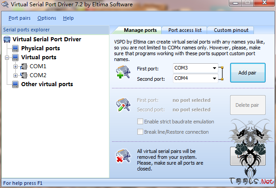Collapse the Virtual ports tree node

pyautogui.click(x=7, y=57)
